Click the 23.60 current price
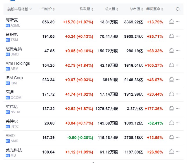 coord(49,123)
